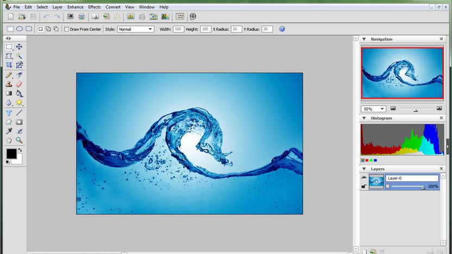Open the Select menu
The width and height of the screenshot is (452, 254).
(42, 7)
